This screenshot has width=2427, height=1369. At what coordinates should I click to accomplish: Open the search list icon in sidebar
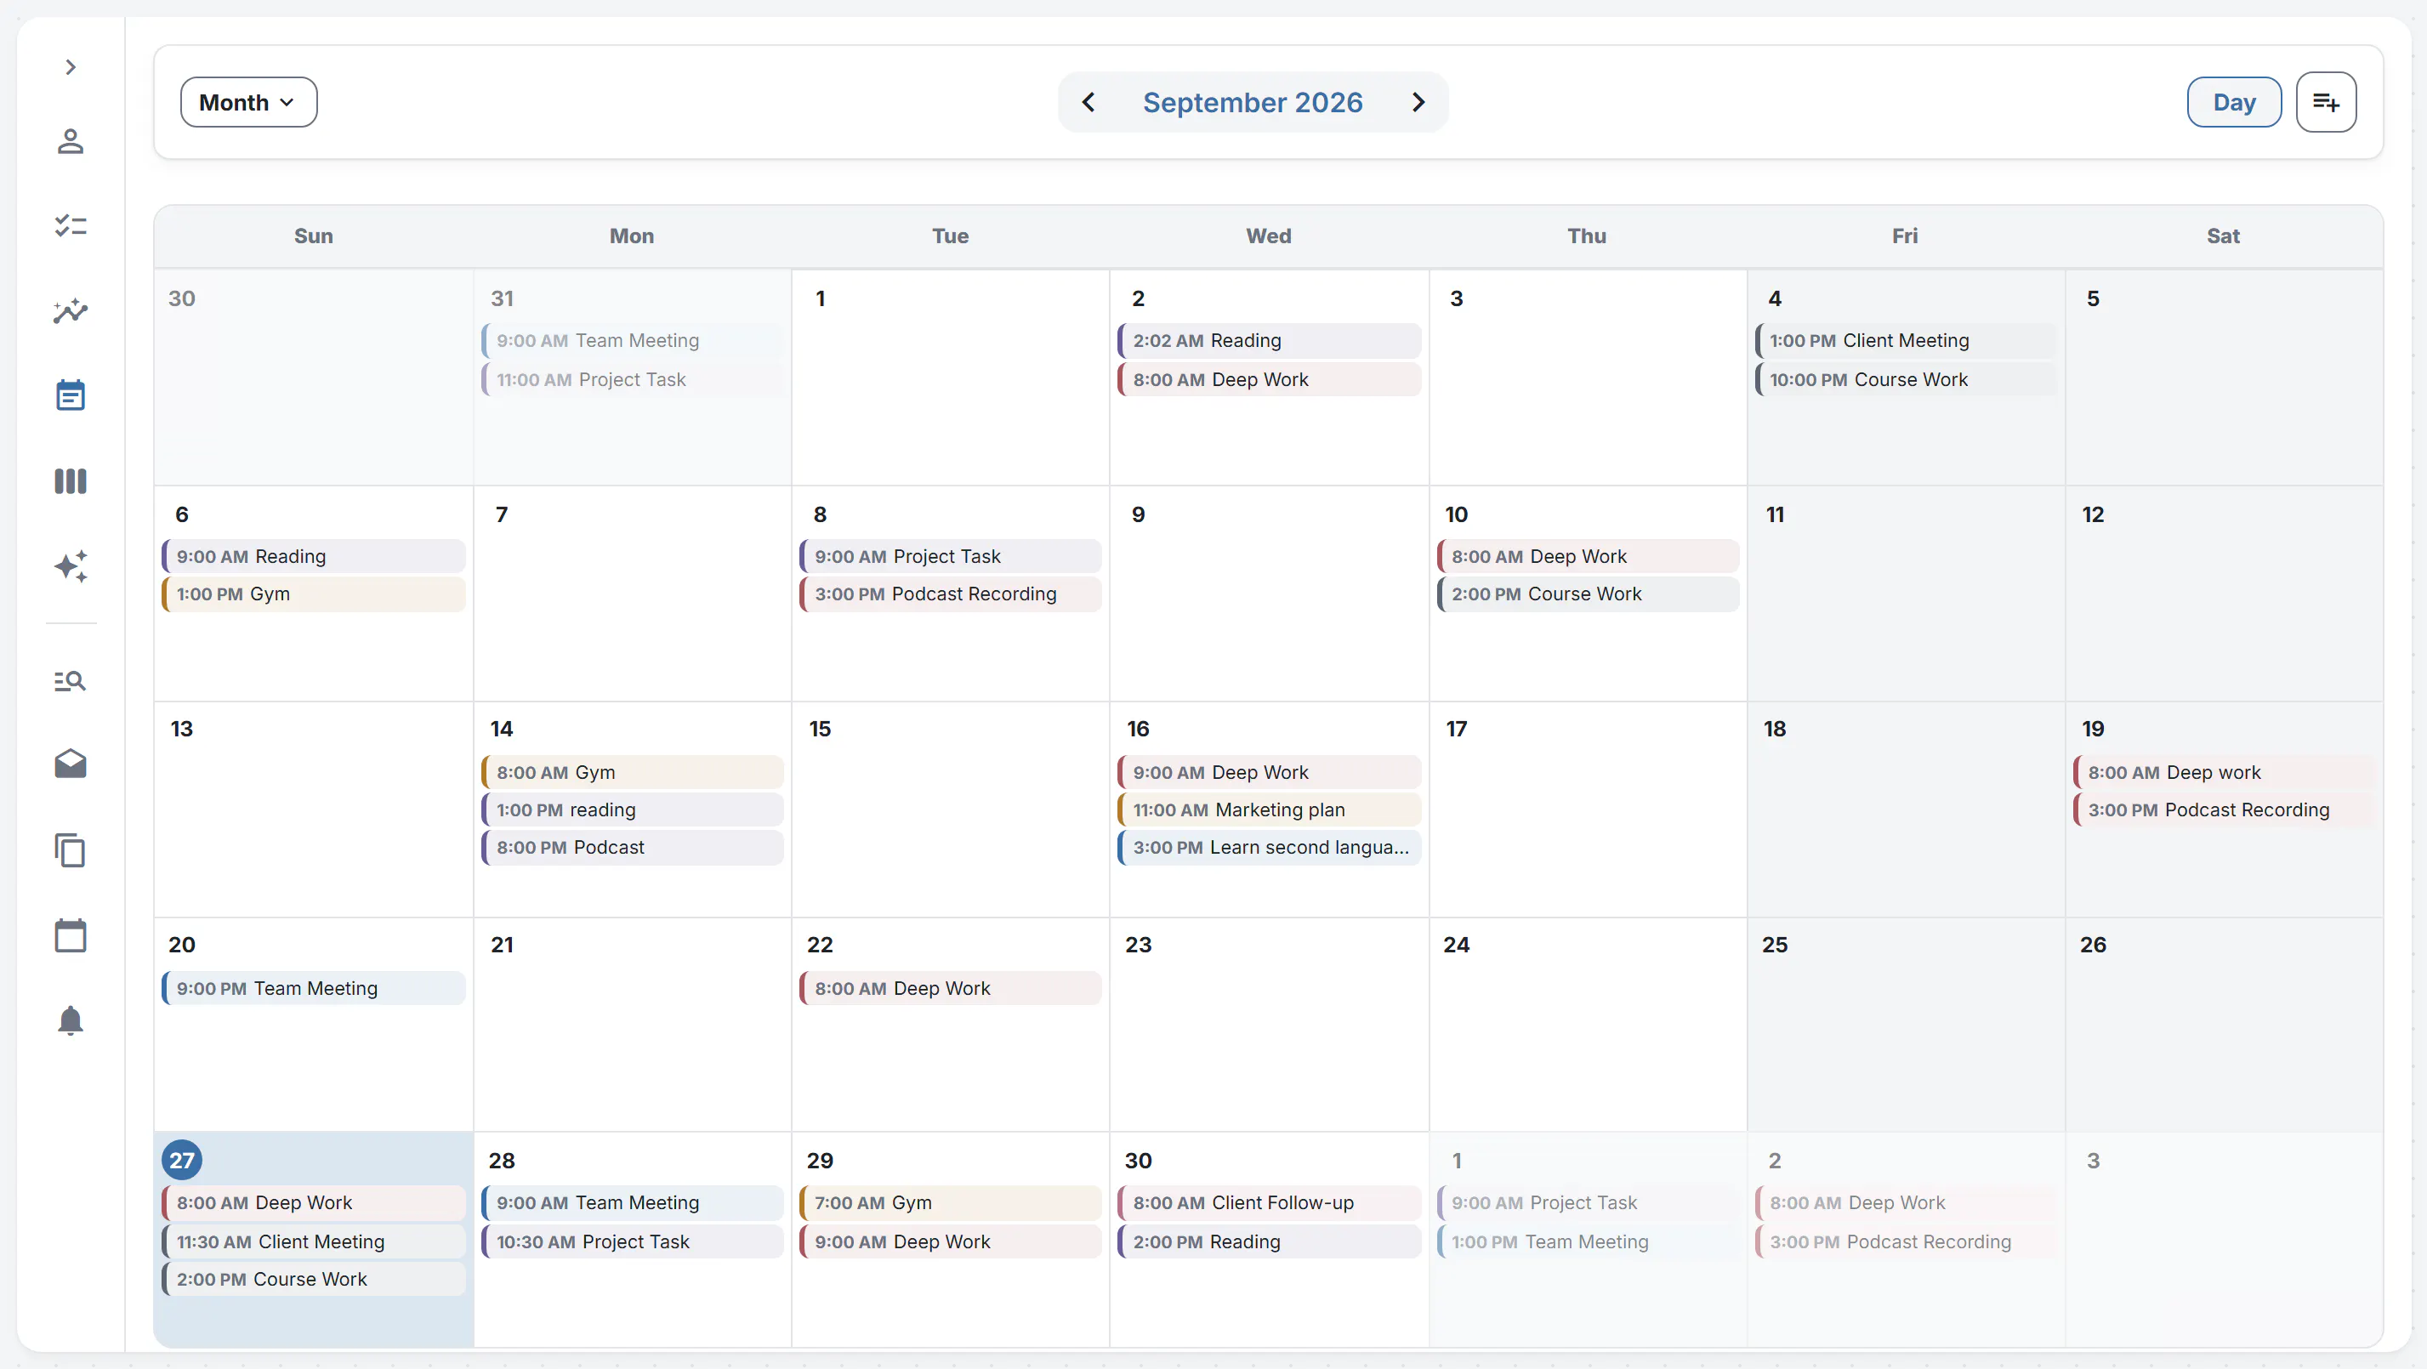pos(71,680)
